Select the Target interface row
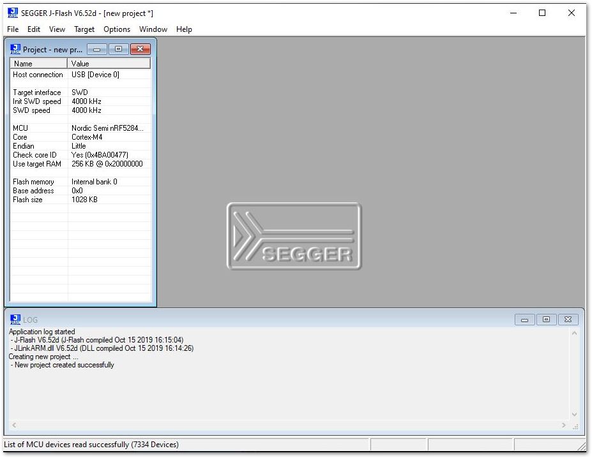The height and width of the screenshot is (458, 592). coord(80,92)
